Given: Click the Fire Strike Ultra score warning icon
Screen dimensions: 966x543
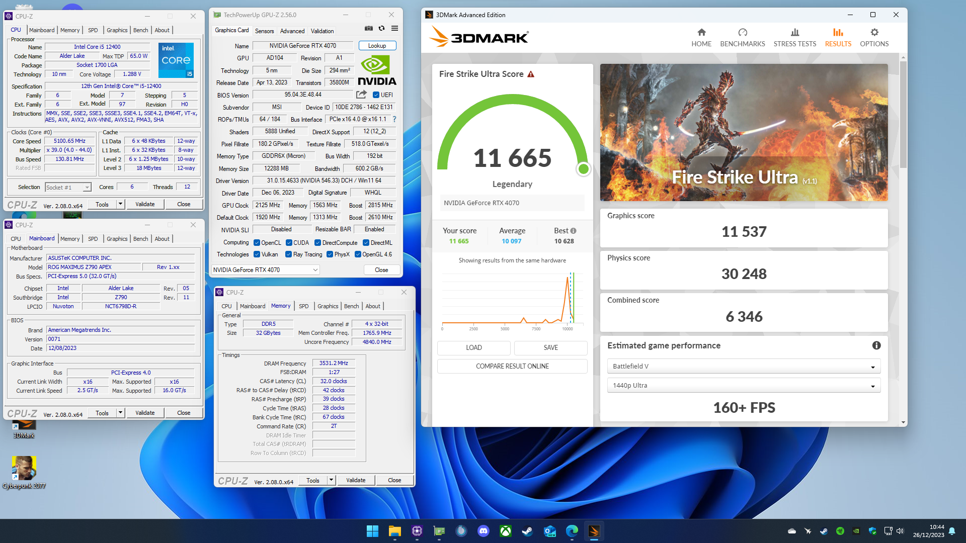Looking at the screenshot, I should point(531,74).
